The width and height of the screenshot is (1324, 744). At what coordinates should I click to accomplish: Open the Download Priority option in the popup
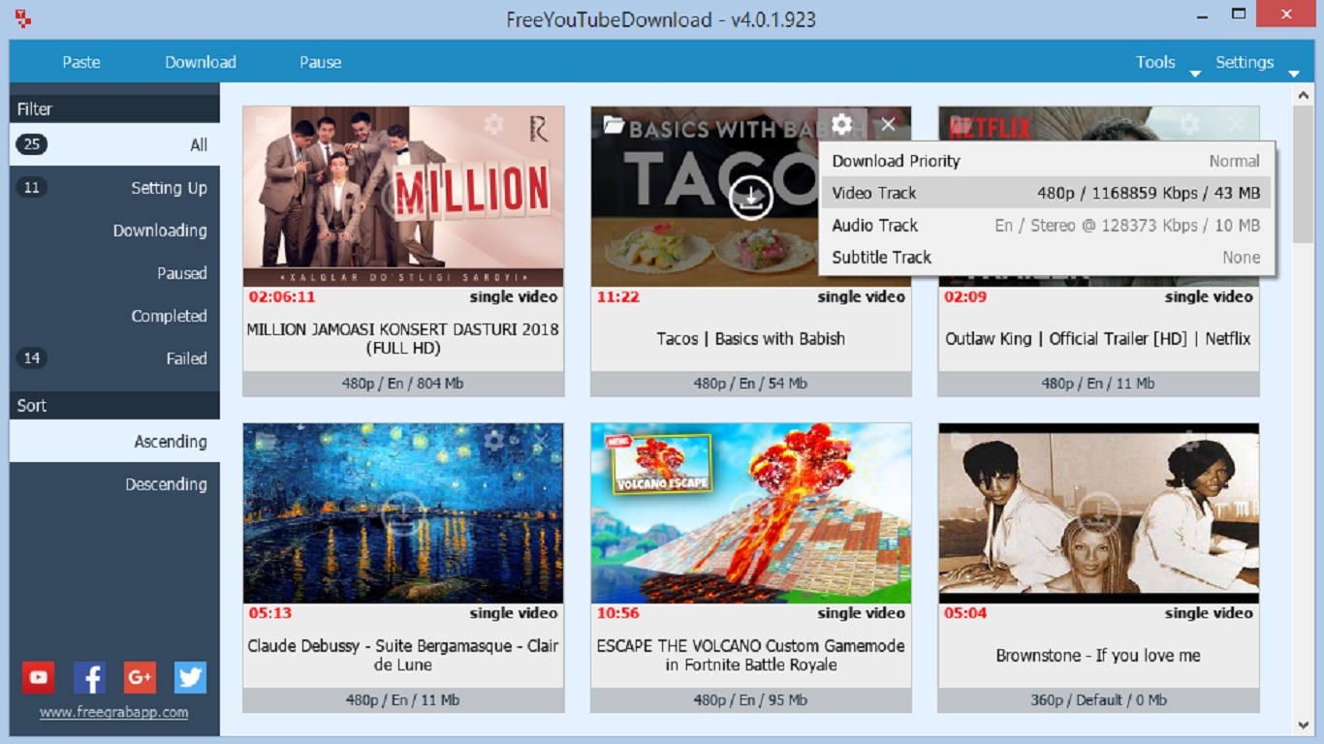[1046, 161]
